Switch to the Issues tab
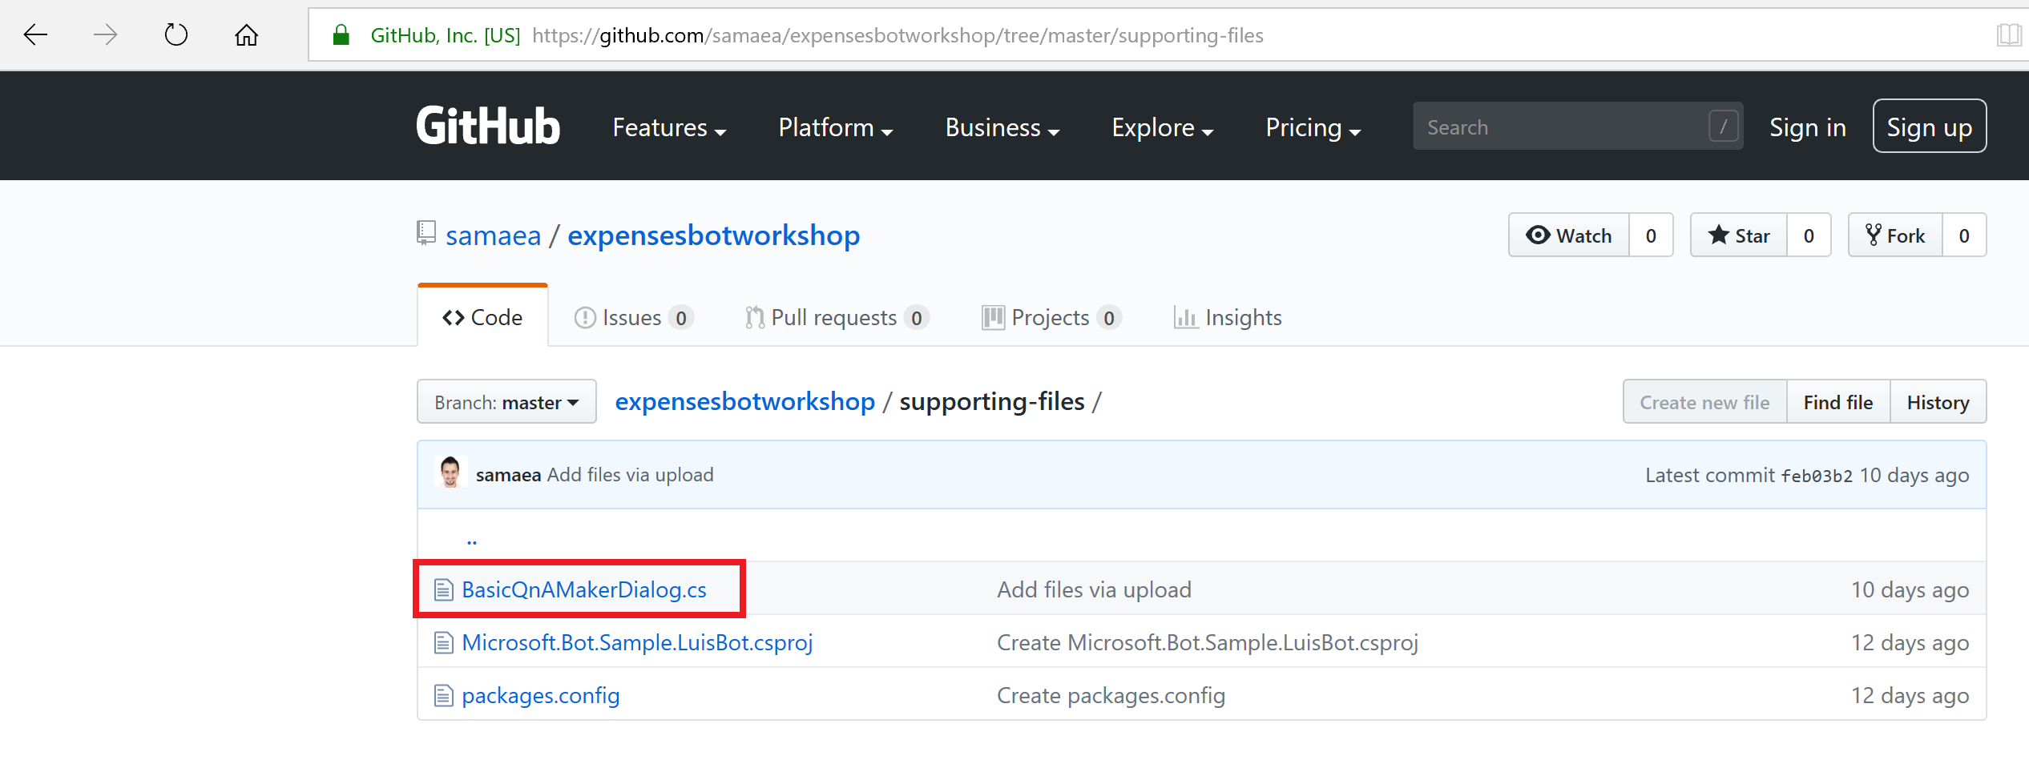This screenshot has width=2029, height=768. click(x=633, y=317)
